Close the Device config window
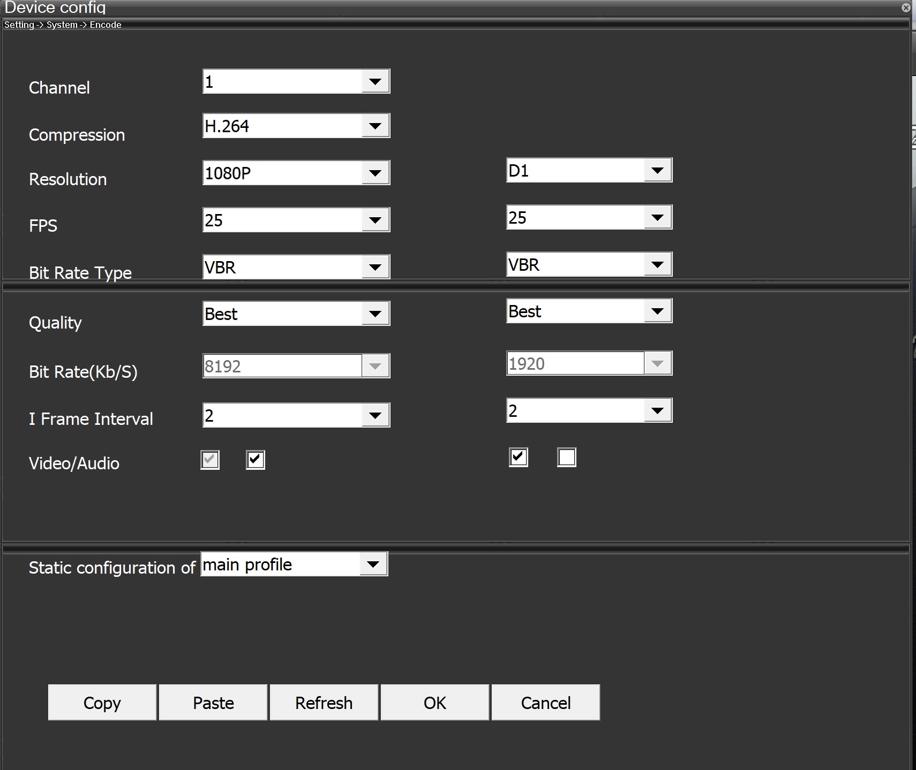The height and width of the screenshot is (770, 916). (x=906, y=7)
